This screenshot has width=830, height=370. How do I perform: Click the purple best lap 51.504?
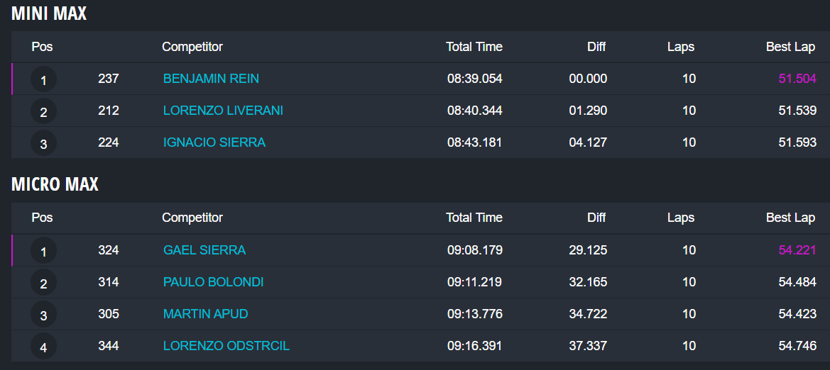797,79
